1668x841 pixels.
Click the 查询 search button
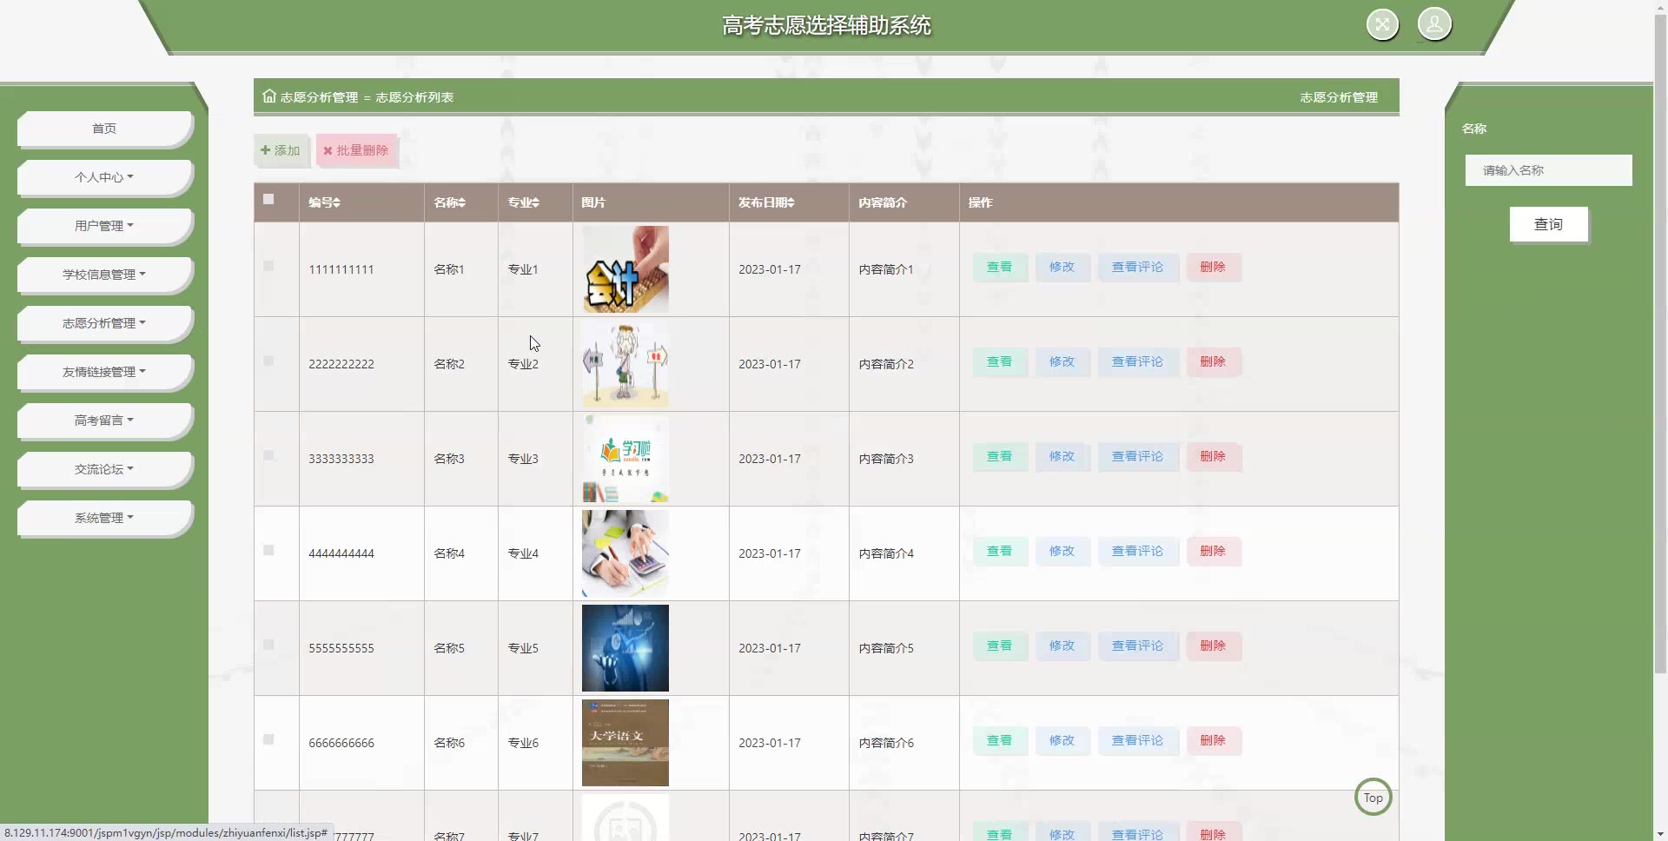1548,224
